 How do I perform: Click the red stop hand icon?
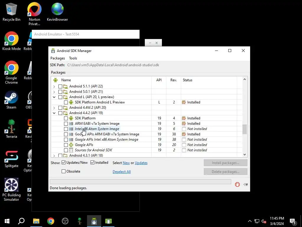pyautogui.click(x=237, y=184)
